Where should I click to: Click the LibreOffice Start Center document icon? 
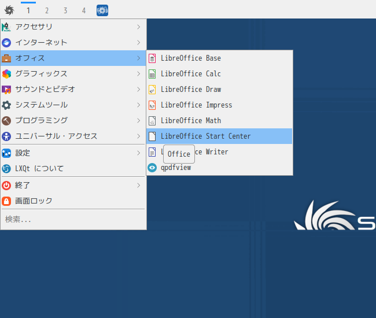(x=152, y=136)
